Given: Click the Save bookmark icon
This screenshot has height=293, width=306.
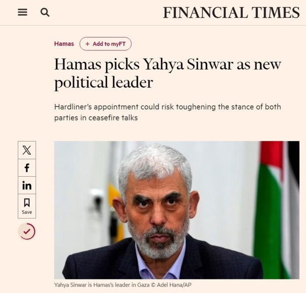Looking at the screenshot, I should click(x=27, y=202).
